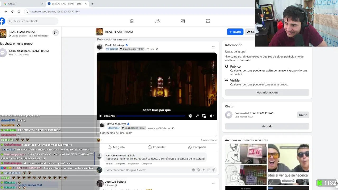Switch to the Google browser tab
The image size is (338, 190).
coord(23,4)
